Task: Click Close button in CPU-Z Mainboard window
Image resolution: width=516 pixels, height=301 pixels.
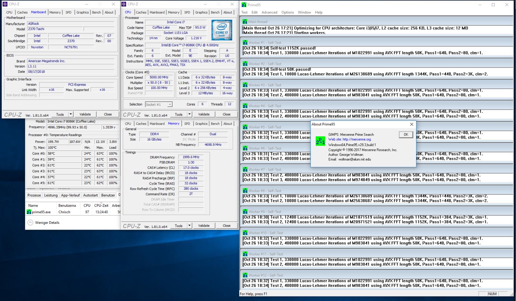Action: point(108,114)
